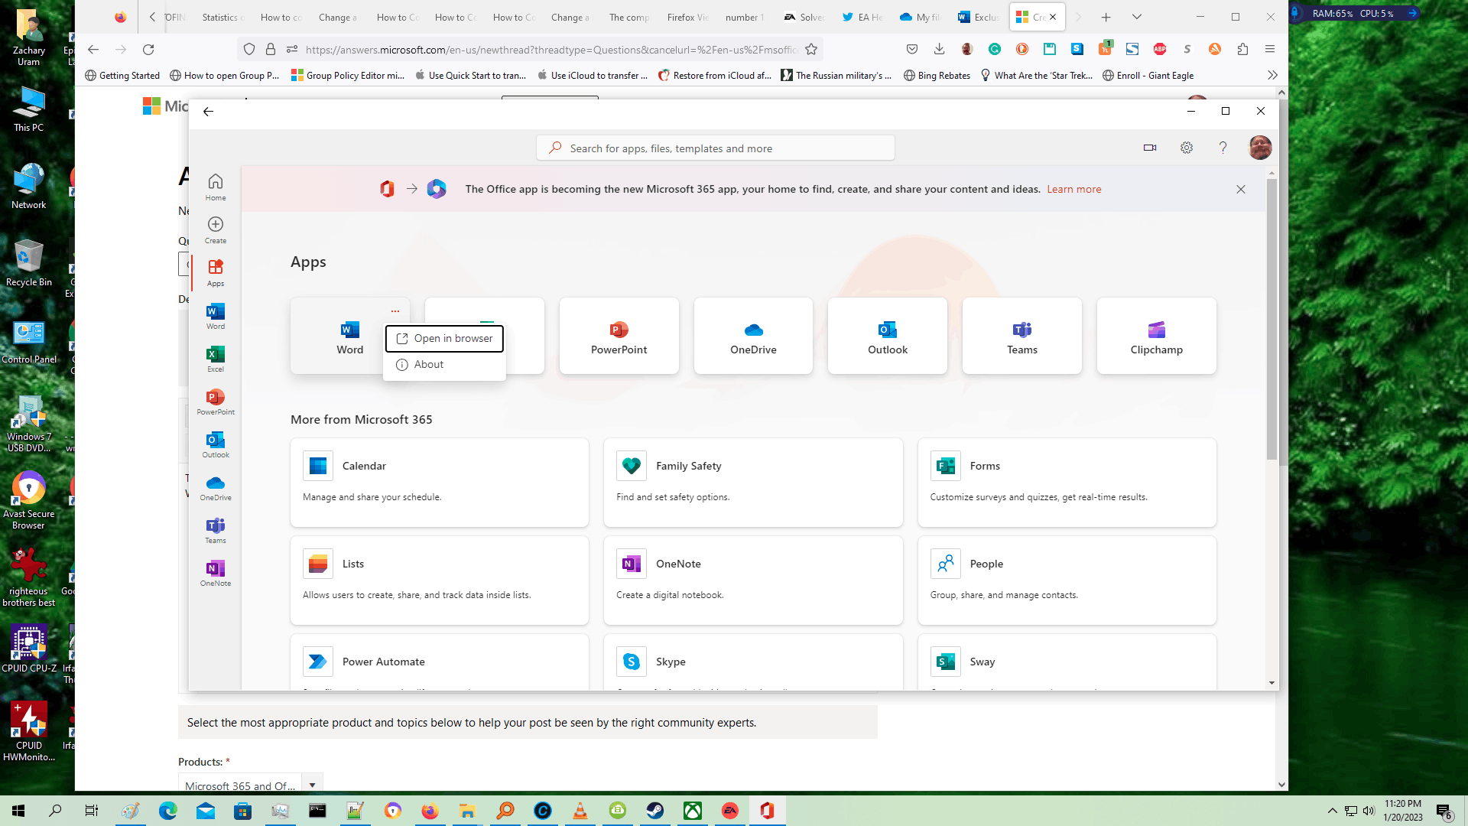This screenshot has height=826, width=1468.
Task: Open the Clipchamp app tile
Action: pos(1156,337)
